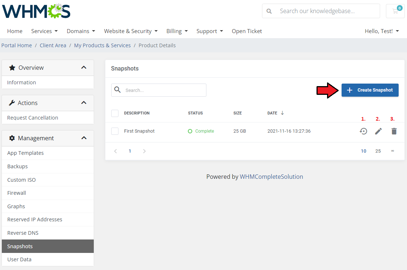Image resolution: width=407 pixels, height=270 pixels.
Task: Open Custom ISO in the sidebar
Action: (x=48, y=180)
